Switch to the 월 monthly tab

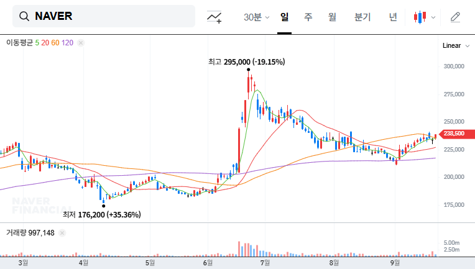333,17
